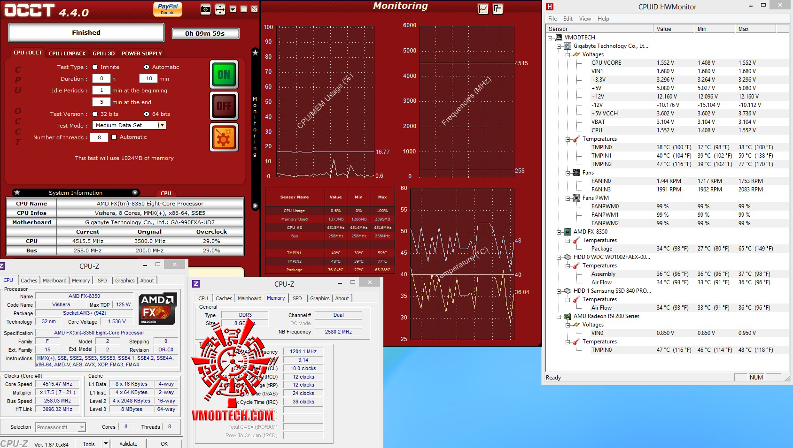Select the 32 bits test version
The height and width of the screenshot is (448, 793).
[x=95, y=114]
